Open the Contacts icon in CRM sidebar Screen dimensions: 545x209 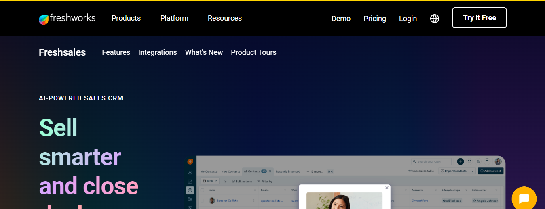pos(190,190)
